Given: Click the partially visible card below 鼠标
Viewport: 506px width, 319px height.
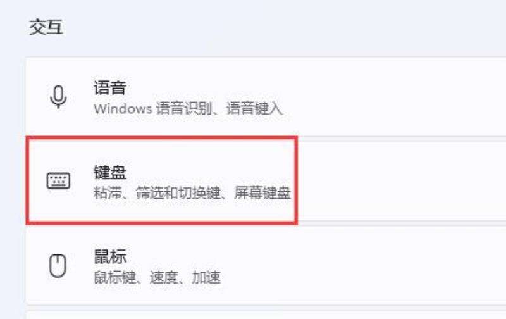Looking at the screenshot, I should 266,315.
